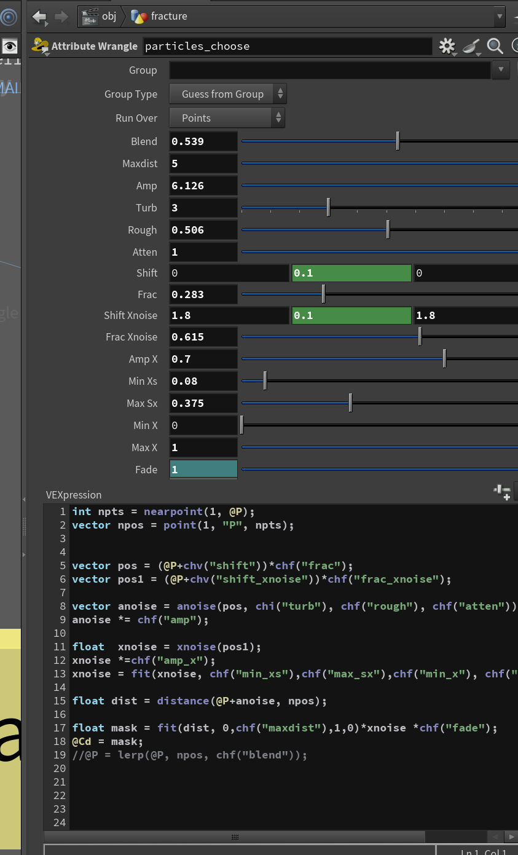The image size is (518, 855).
Task: Click the expand VEXpression editor icon
Action: (502, 492)
